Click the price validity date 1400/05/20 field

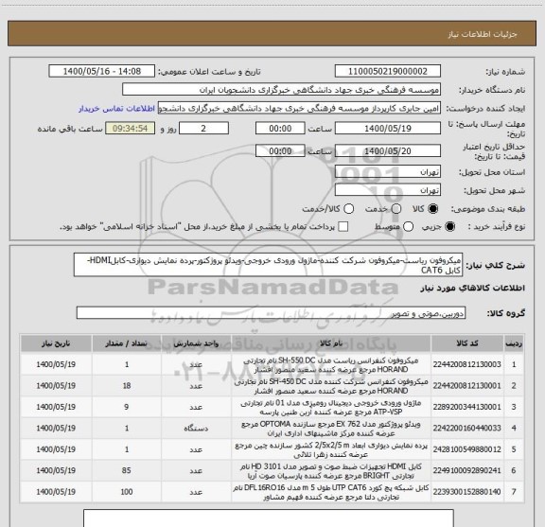click(388, 150)
